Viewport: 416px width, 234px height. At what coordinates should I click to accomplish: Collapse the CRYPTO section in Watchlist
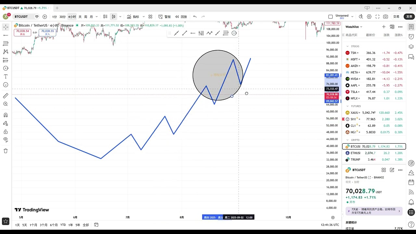coord(347,140)
